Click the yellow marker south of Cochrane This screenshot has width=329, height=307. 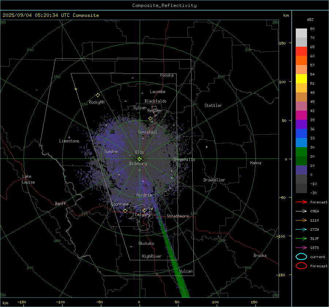point(125,211)
